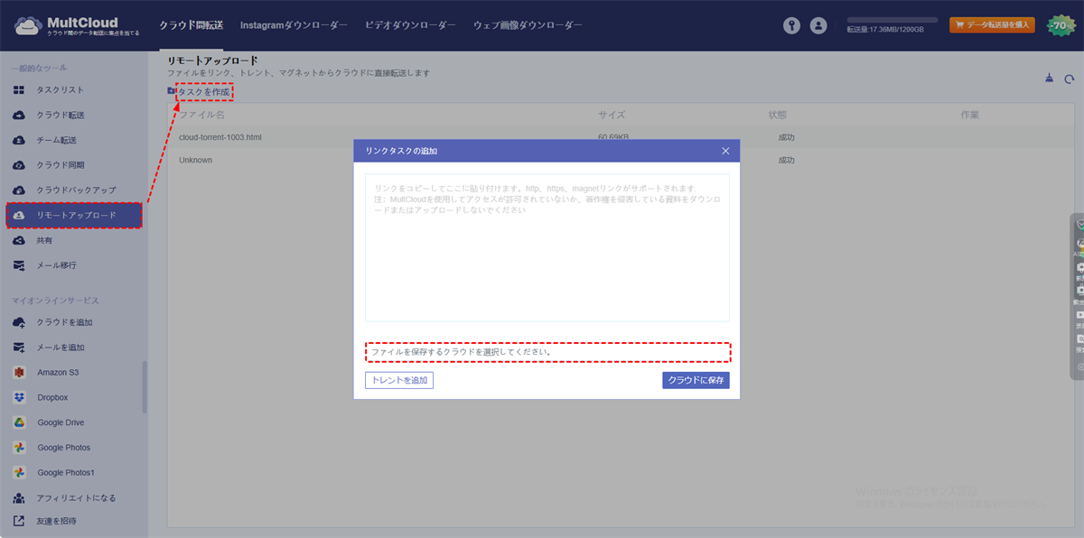This screenshot has width=1084, height=538.
Task: Click the 共有 share icon
Action: click(18, 241)
